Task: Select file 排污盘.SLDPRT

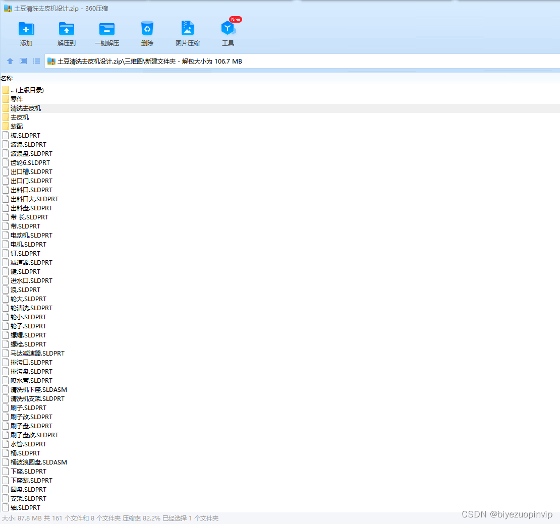Action: click(x=31, y=372)
